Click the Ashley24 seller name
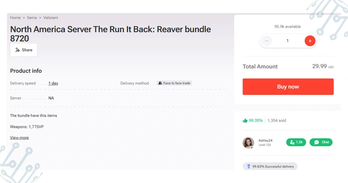Image resolution: width=348 pixels, height=183 pixels. (x=265, y=140)
